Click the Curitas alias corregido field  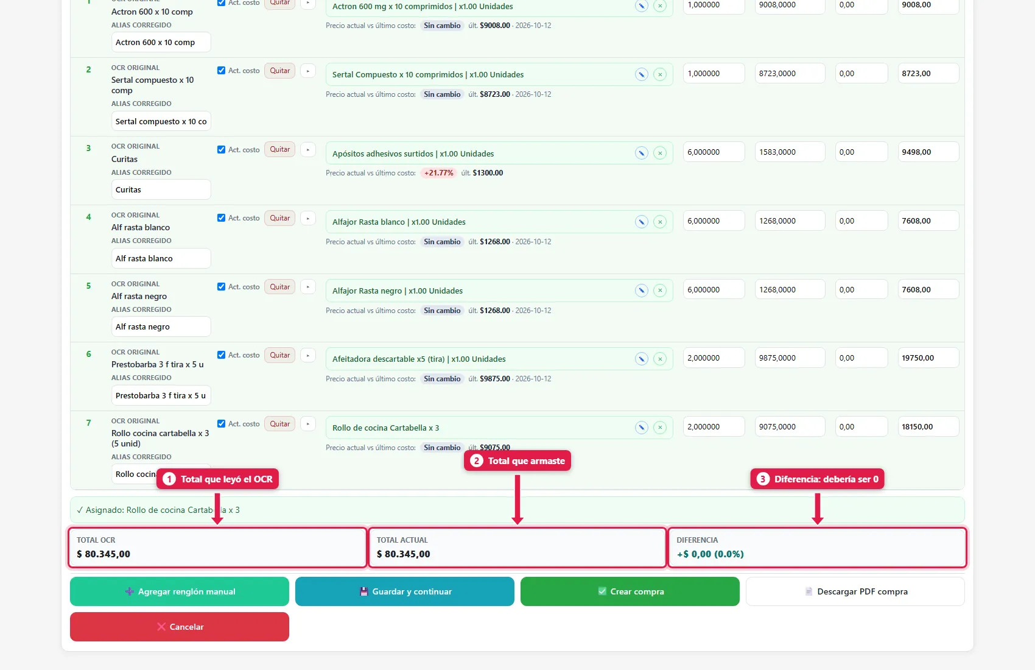point(161,189)
